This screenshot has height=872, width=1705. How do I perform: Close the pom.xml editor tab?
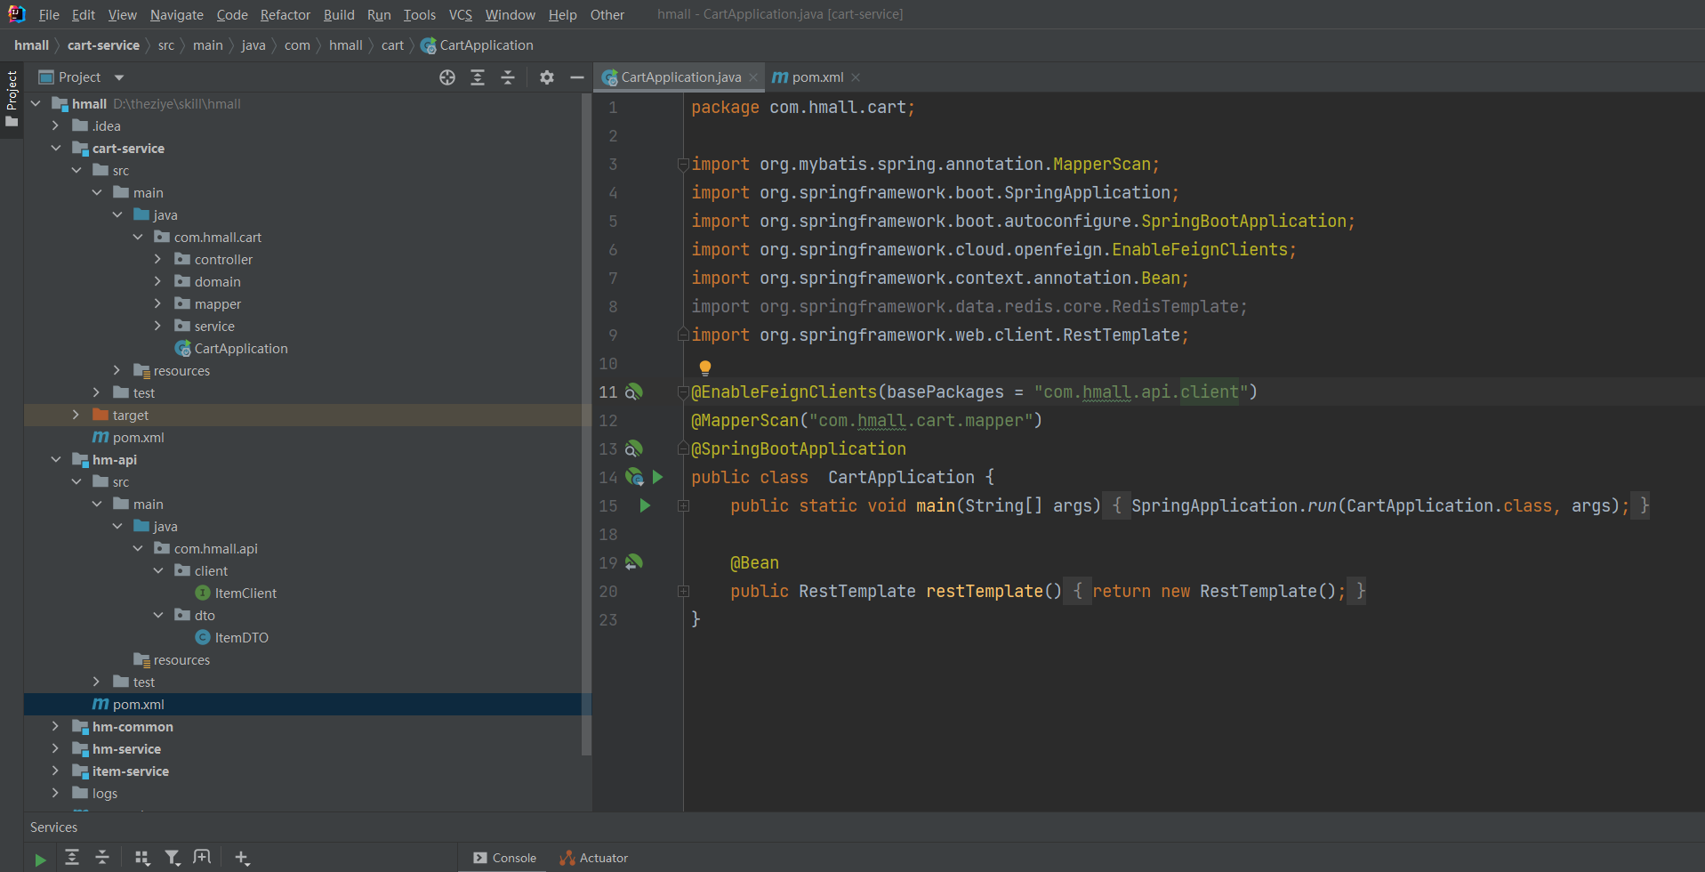click(x=856, y=77)
